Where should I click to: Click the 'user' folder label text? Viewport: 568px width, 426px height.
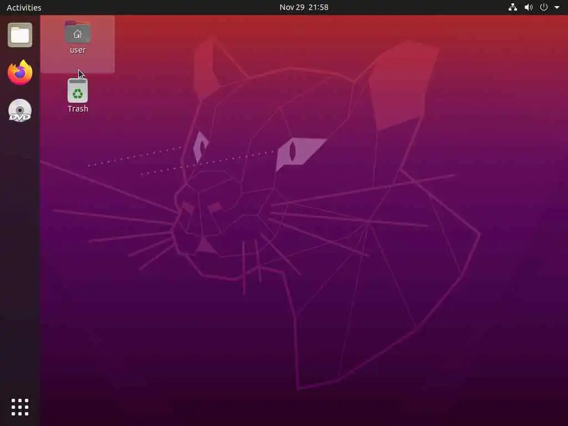click(x=78, y=50)
